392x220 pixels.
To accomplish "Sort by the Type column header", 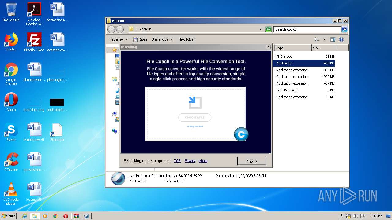I will [293, 48].
